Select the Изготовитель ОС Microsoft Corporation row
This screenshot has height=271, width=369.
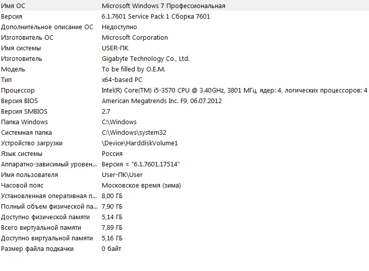pyautogui.click(x=184, y=37)
